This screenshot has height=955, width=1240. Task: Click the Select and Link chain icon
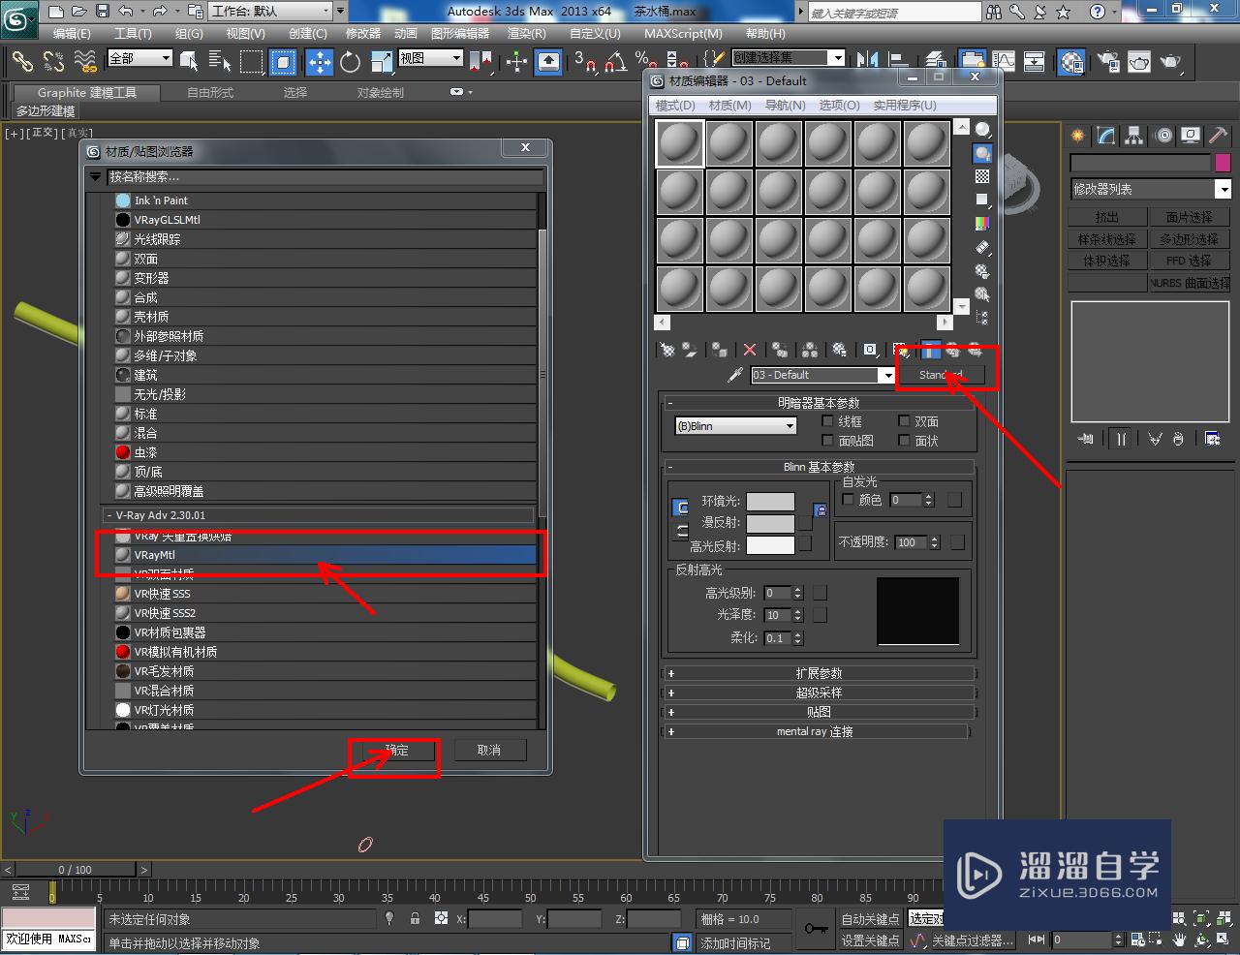[x=21, y=63]
